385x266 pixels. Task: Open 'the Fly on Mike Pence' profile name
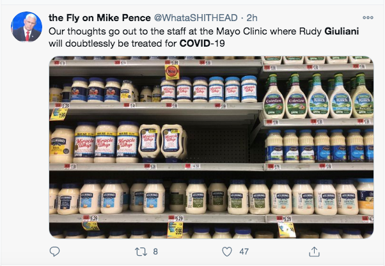coord(92,17)
